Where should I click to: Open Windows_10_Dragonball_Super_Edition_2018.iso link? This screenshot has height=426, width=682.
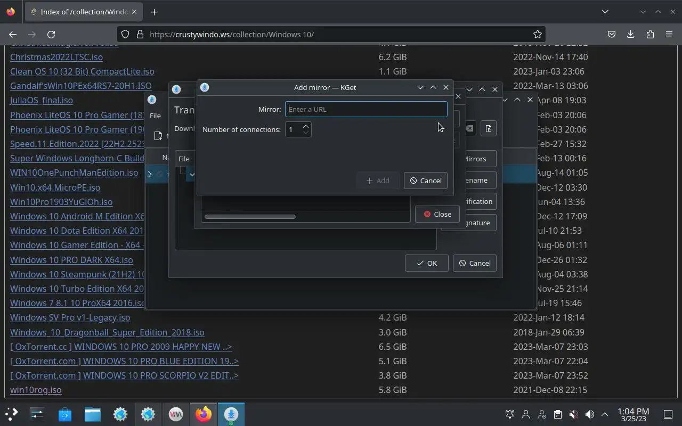pos(107,332)
